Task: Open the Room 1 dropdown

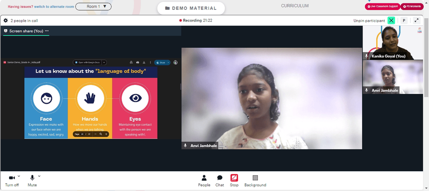Action: tap(93, 6)
